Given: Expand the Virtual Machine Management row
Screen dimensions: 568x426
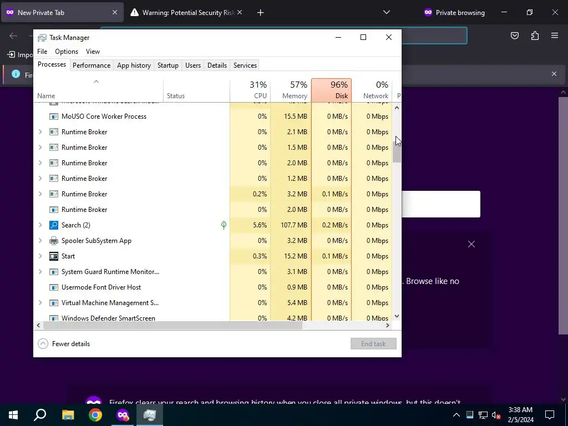Looking at the screenshot, I should (x=40, y=303).
